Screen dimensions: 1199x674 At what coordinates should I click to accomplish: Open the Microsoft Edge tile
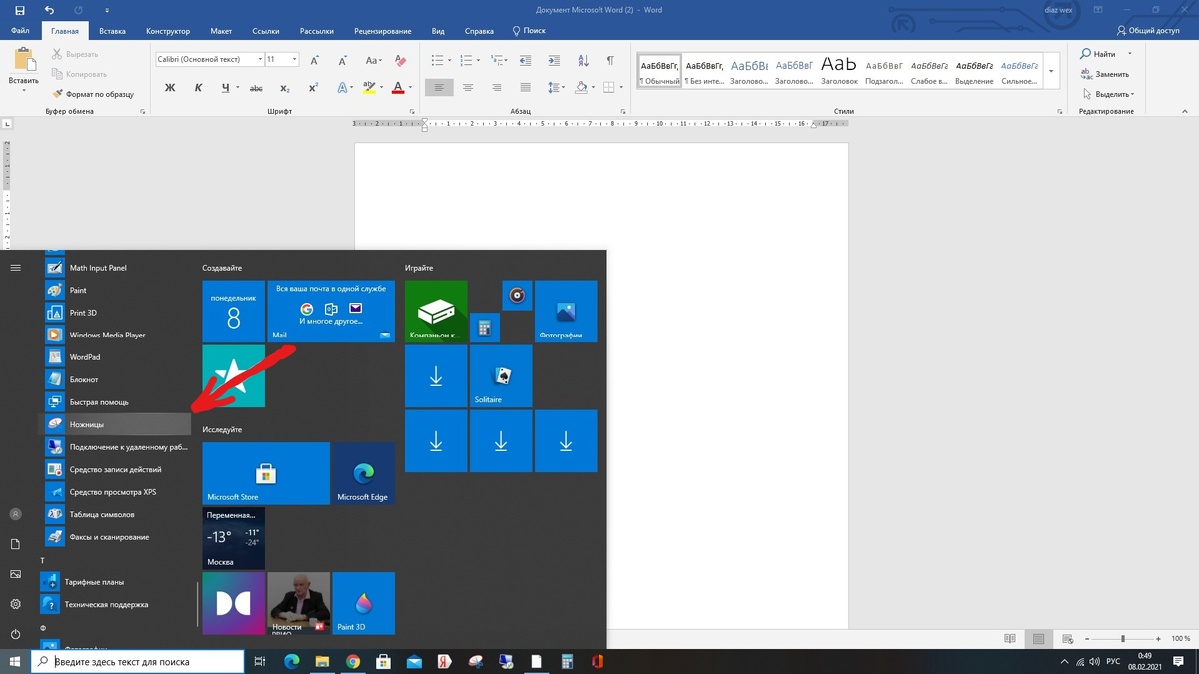(x=363, y=473)
